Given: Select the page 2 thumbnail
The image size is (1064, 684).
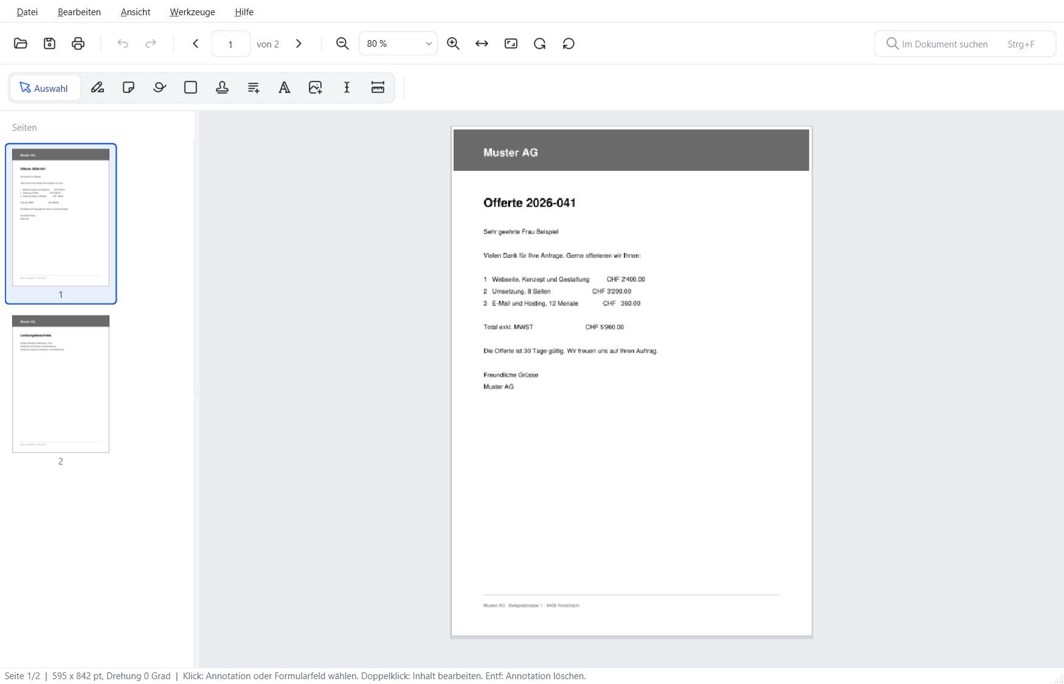Looking at the screenshot, I should point(61,384).
